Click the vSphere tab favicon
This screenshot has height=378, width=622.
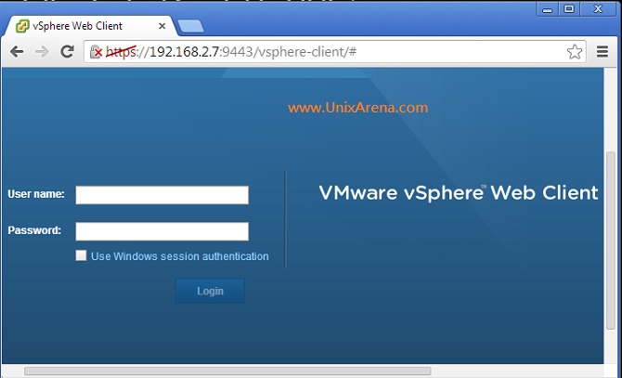(x=22, y=26)
